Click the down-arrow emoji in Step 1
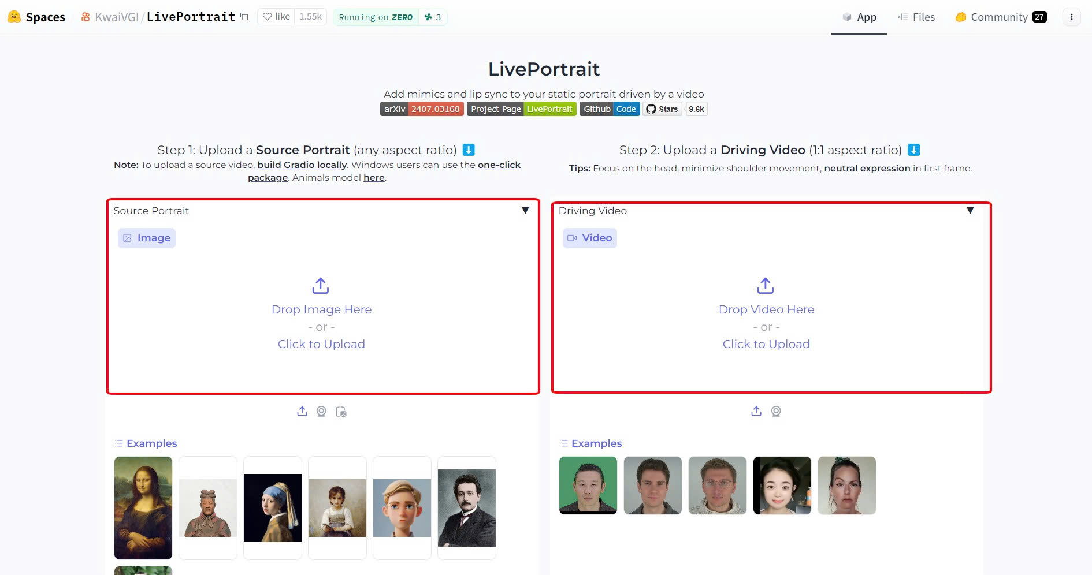This screenshot has height=575, width=1092. coord(469,150)
